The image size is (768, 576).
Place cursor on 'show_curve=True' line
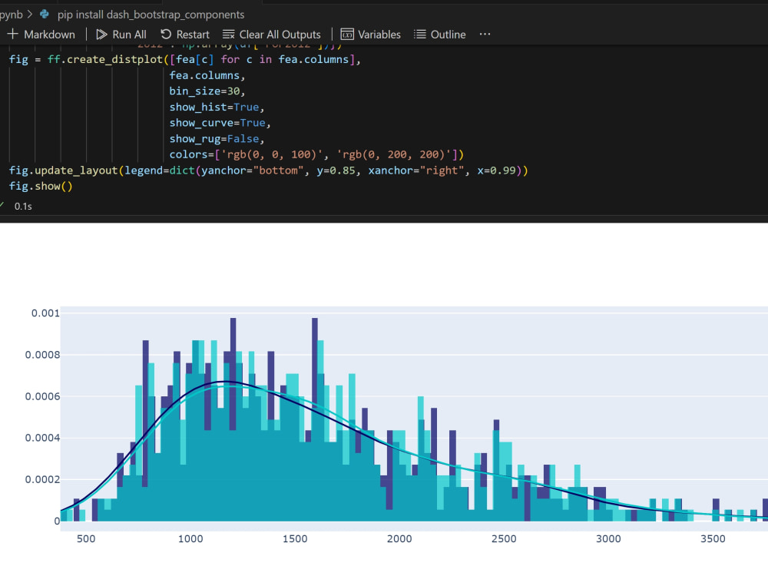tap(220, 123)
